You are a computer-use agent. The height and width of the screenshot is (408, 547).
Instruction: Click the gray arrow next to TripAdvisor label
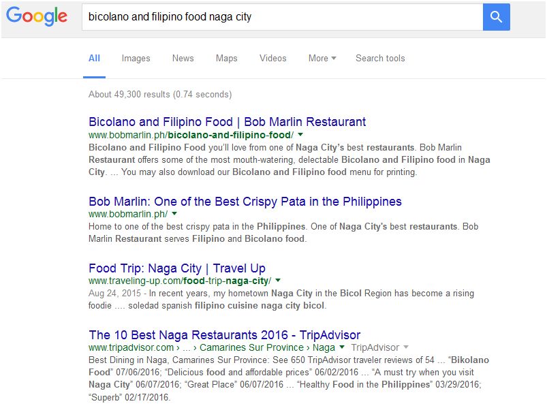click(406, 347)
